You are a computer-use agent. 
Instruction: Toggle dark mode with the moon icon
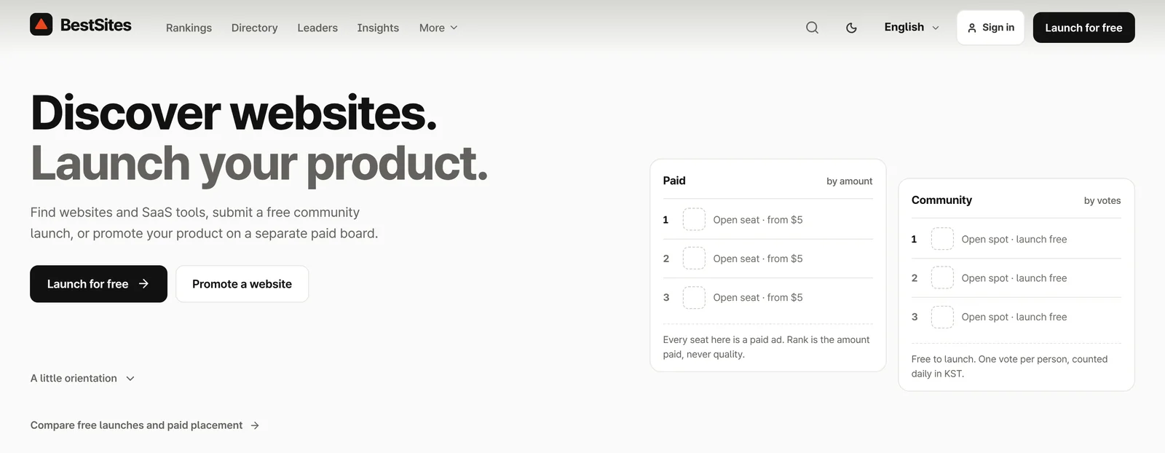pyautogui.click(x=851, y=28)
